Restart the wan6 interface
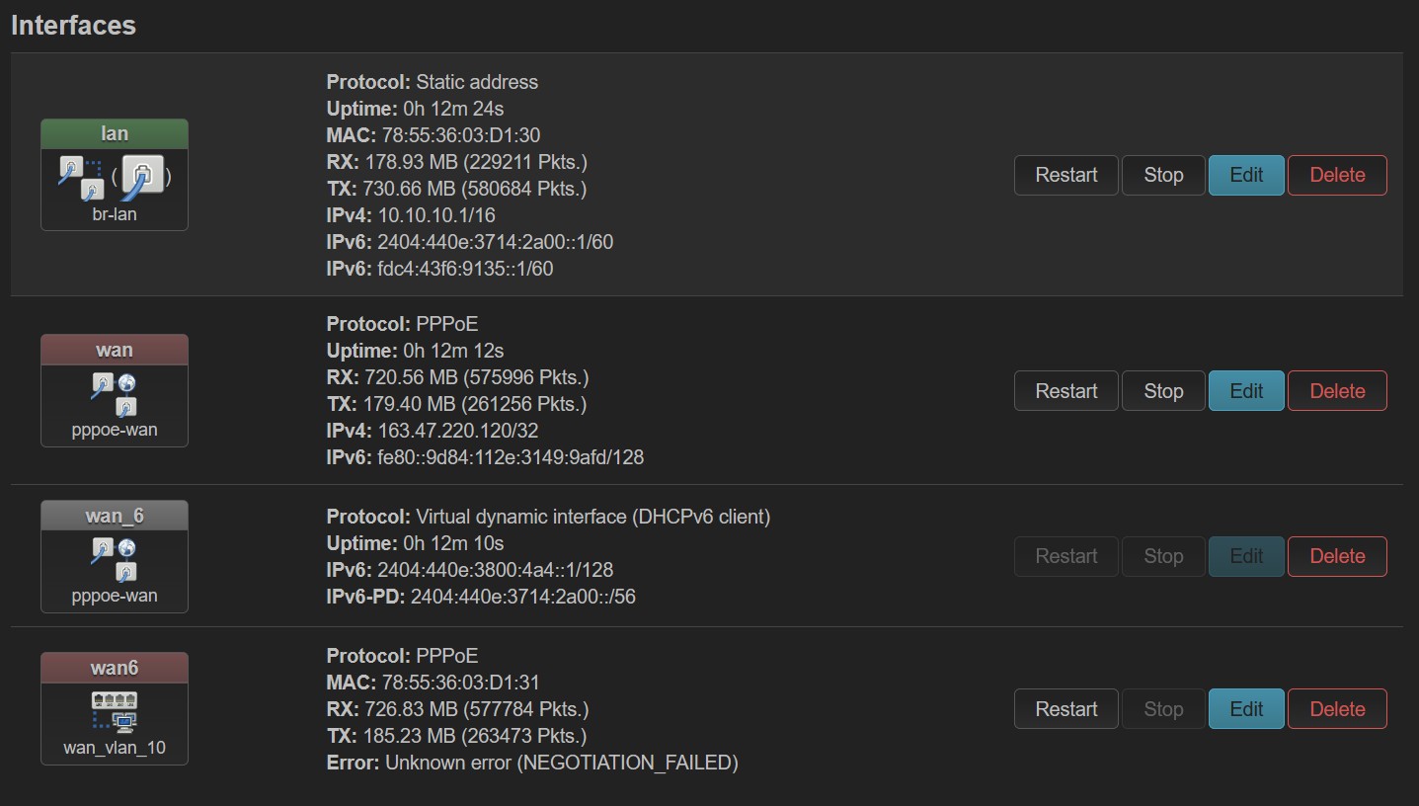Image resolution: width=1419 pixels, height=806 pixels. [x=1066, y=709]
